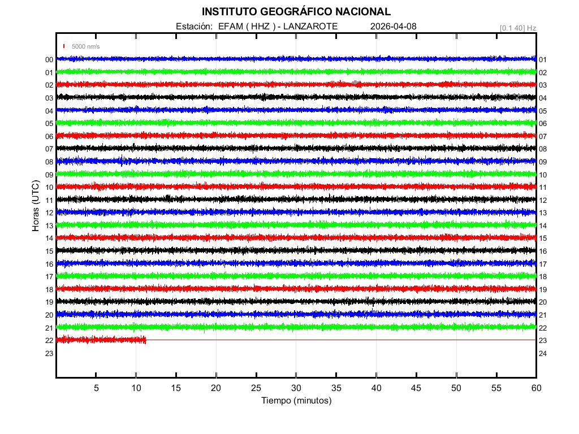Click the black trace for hour 11
Viewport: 579px width, 434px height.
click(x=296, y=199)
